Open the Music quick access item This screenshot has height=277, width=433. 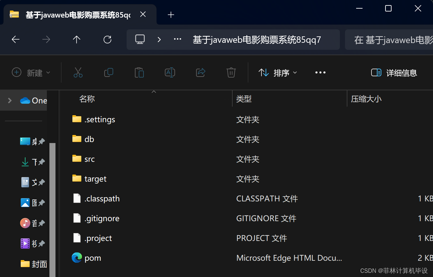(29, 223)
